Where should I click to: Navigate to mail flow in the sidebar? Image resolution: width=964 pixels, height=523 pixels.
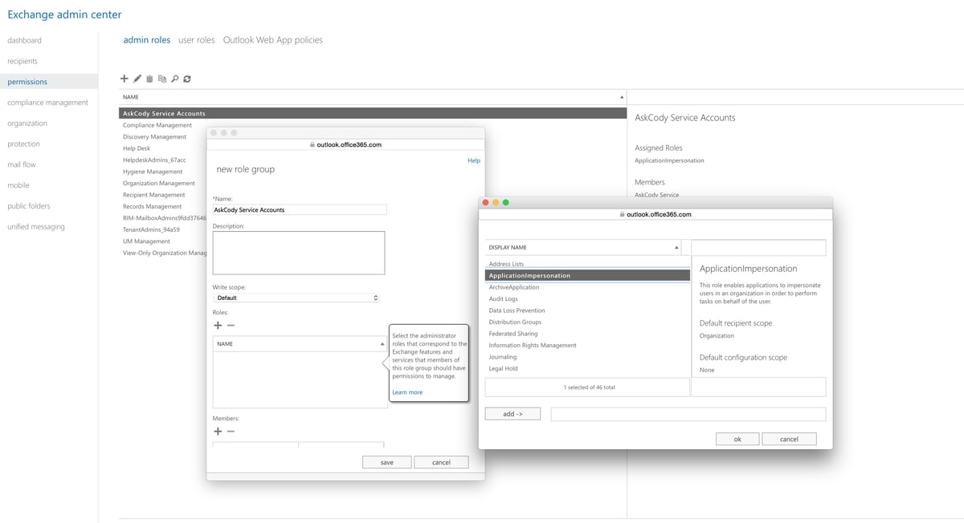tap(22, 164)
